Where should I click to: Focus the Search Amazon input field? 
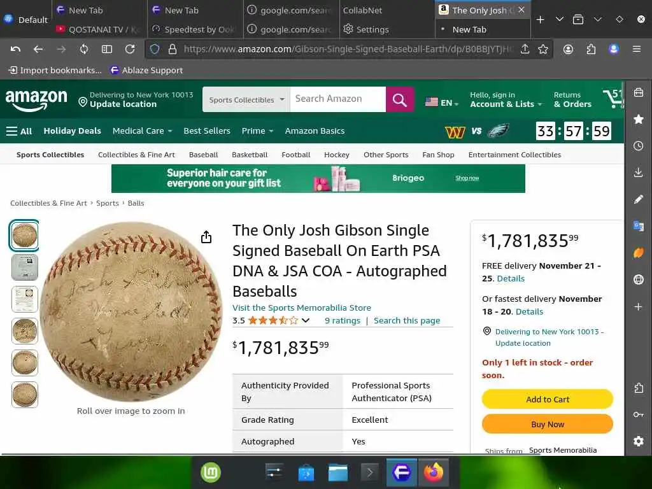[337, 99]
